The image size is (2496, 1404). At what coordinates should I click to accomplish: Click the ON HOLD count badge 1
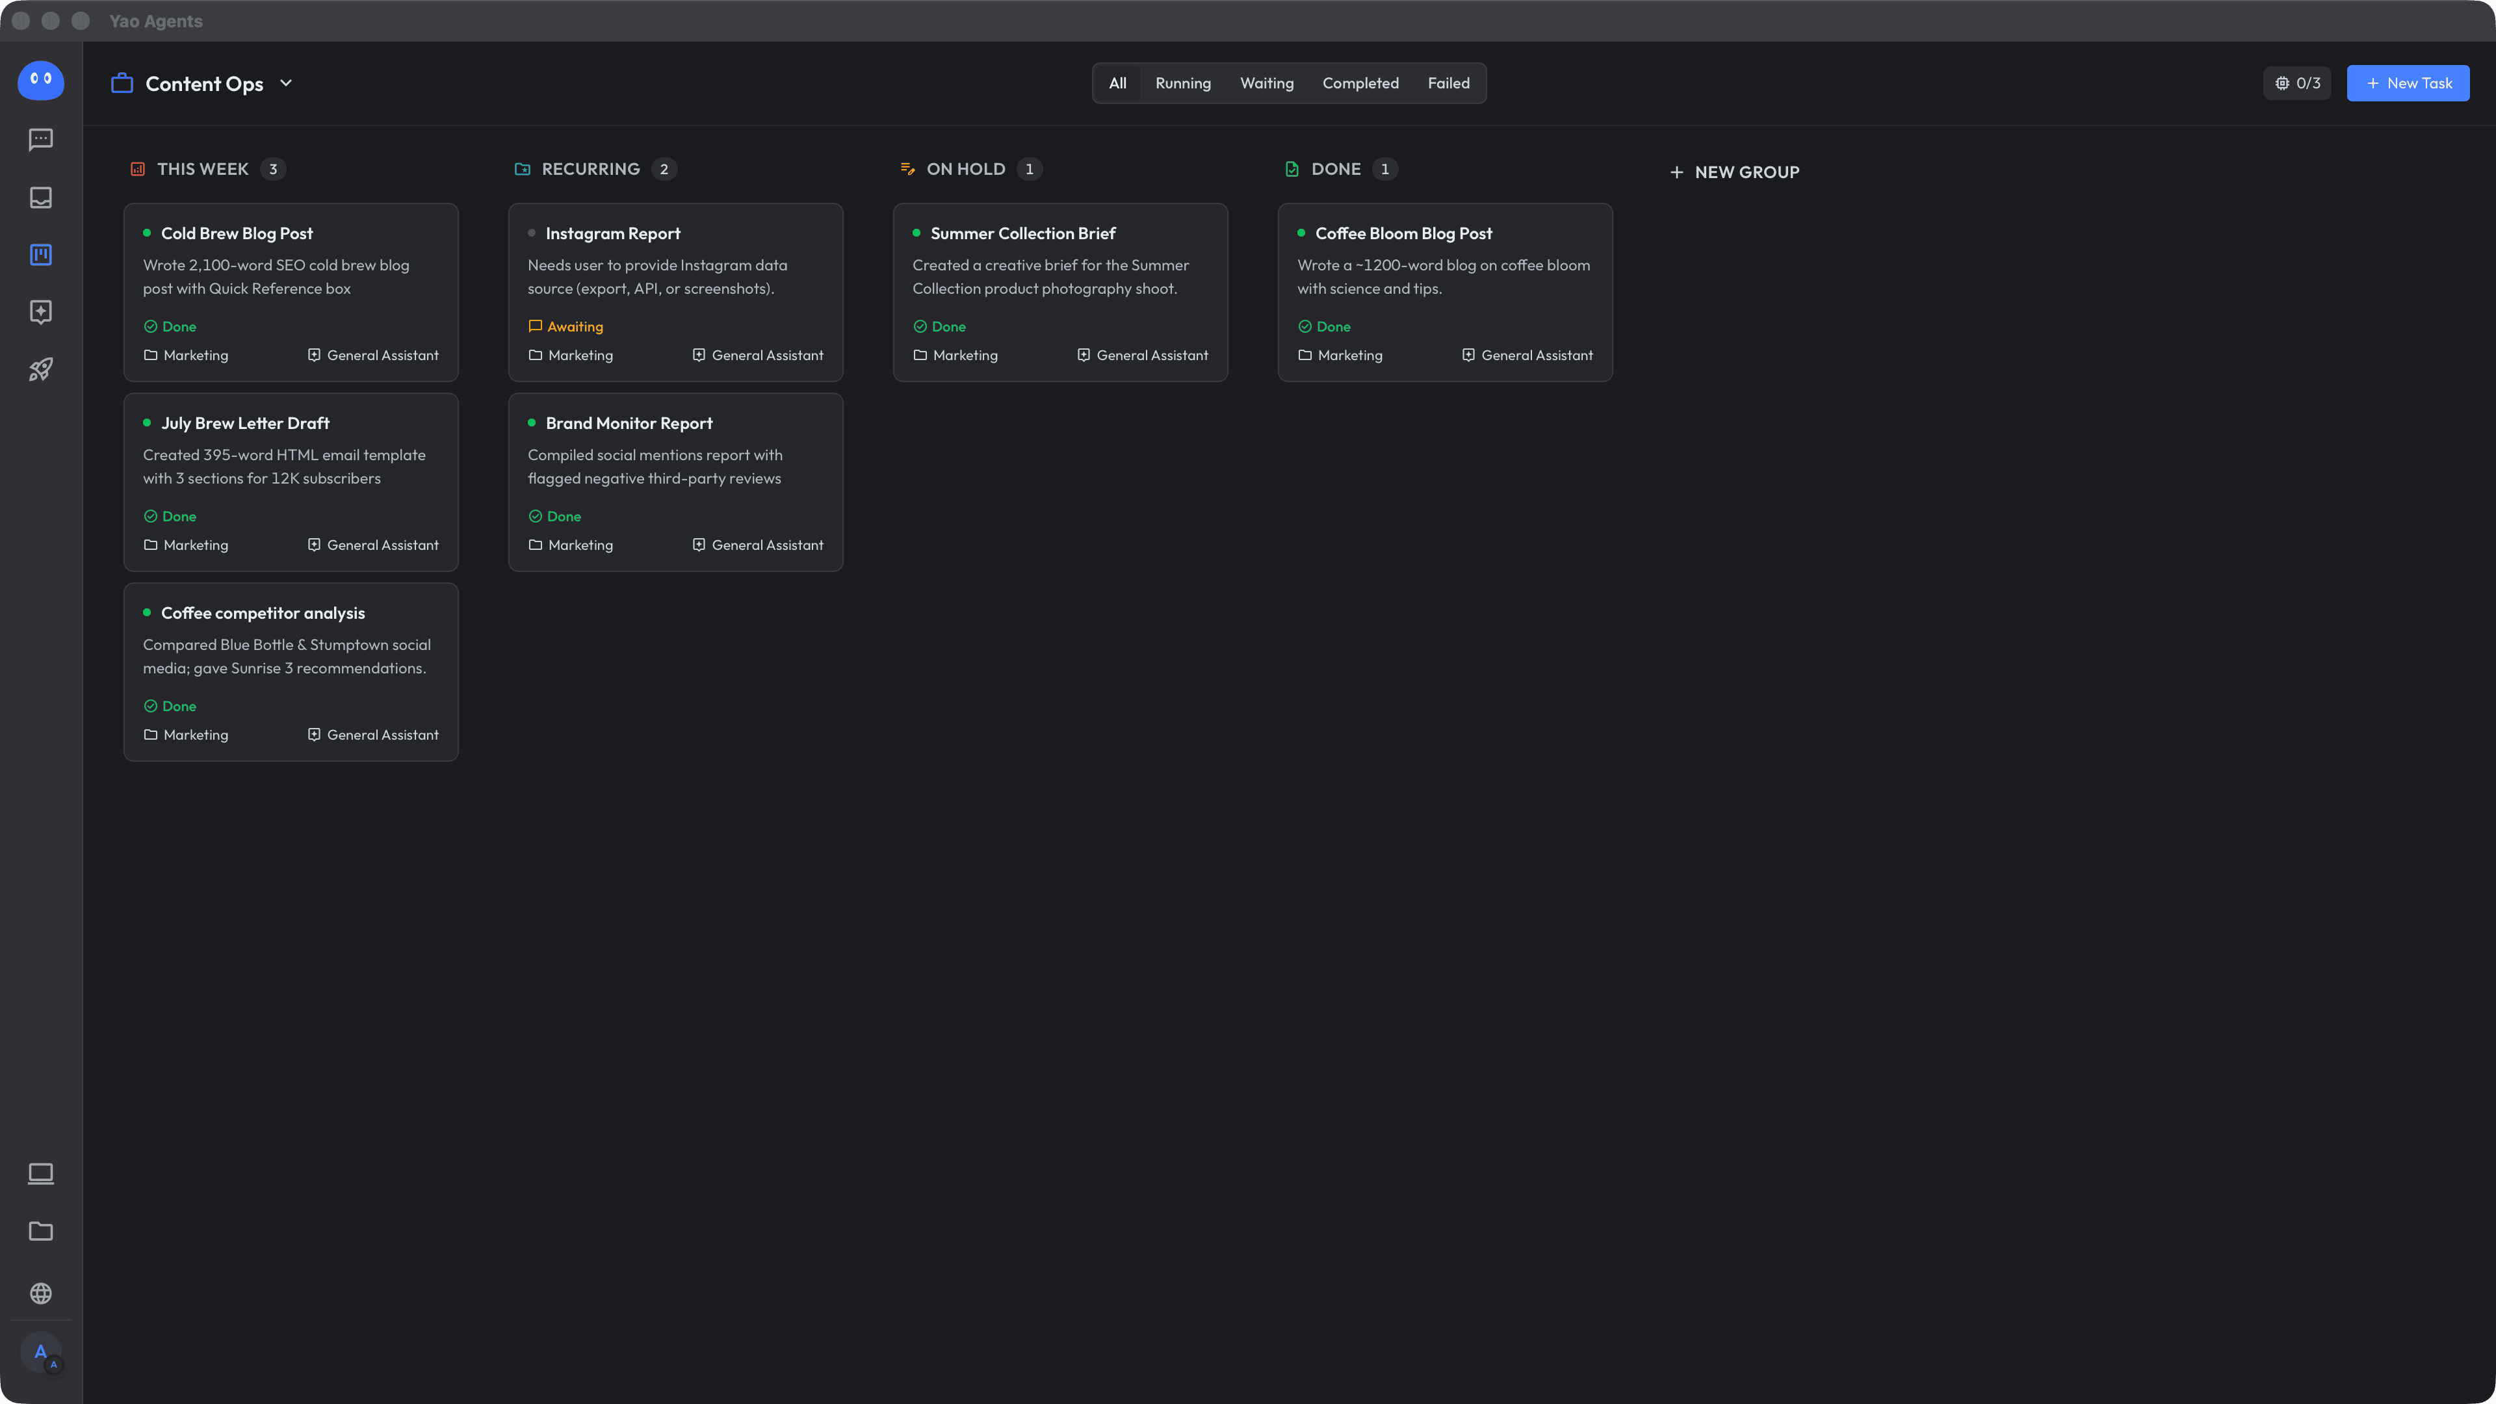pyautogui.click(x=1029, y=168)
